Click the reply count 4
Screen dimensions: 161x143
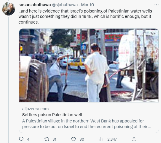pyautogui.click(x=28, y=139)
